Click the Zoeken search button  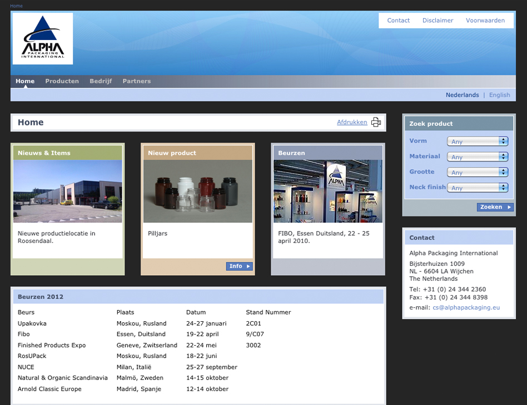click(x=495, y=207)
